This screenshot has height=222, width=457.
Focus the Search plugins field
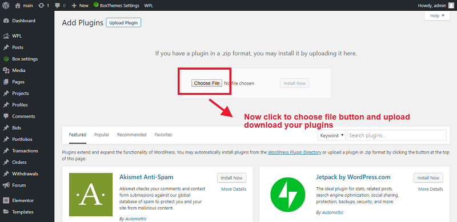(x=396, y=135)
